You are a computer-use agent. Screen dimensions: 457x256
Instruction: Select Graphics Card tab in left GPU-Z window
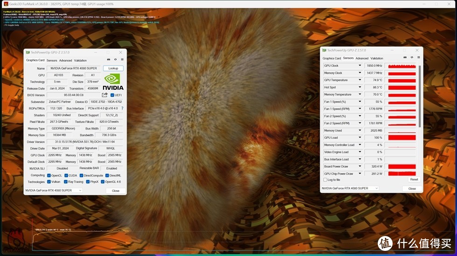coord(35,60)
